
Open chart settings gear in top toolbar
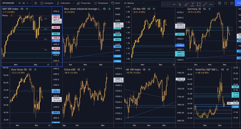click(x=220, y=3)
